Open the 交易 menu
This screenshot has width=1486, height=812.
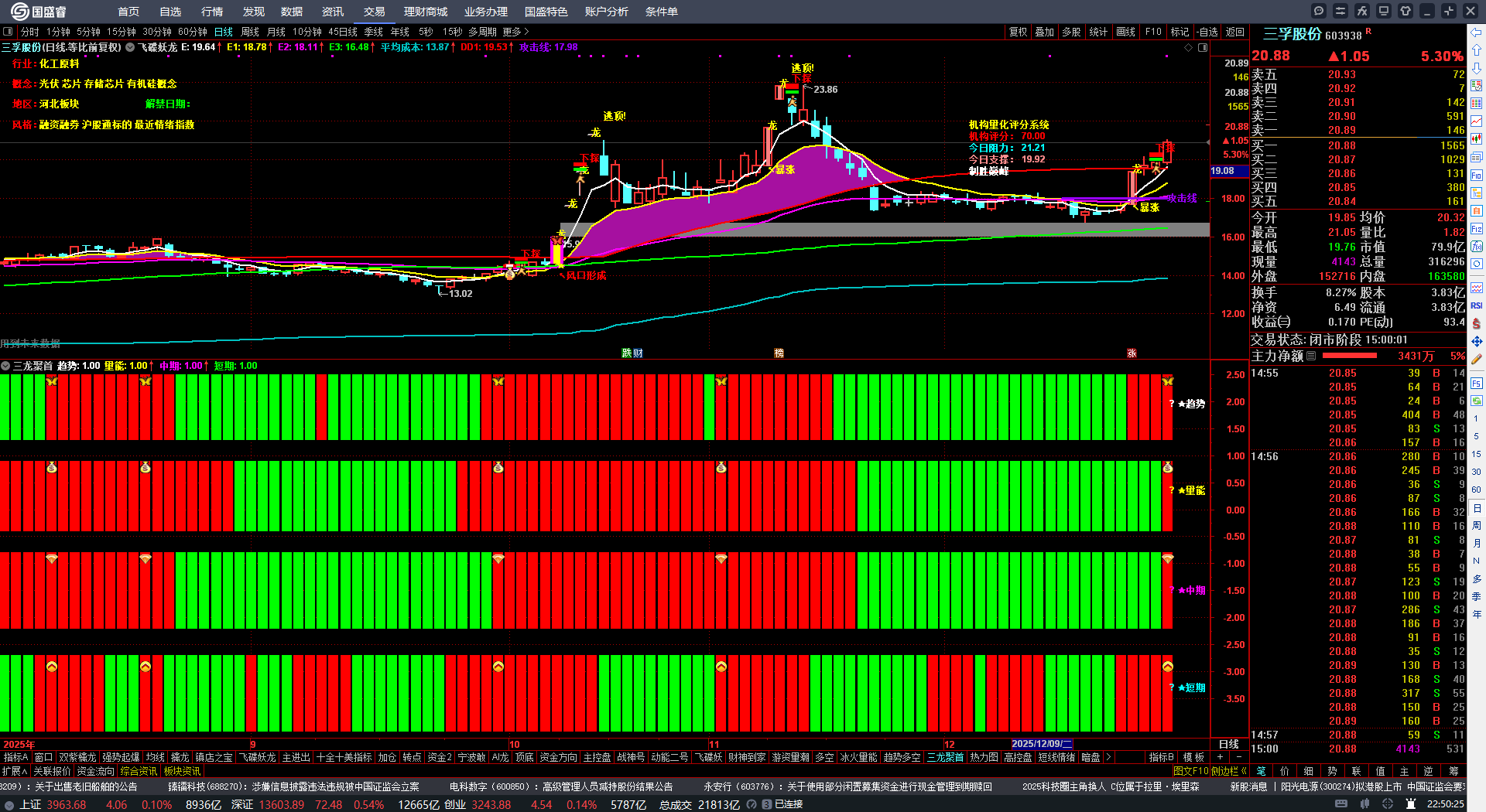[375, 12]
